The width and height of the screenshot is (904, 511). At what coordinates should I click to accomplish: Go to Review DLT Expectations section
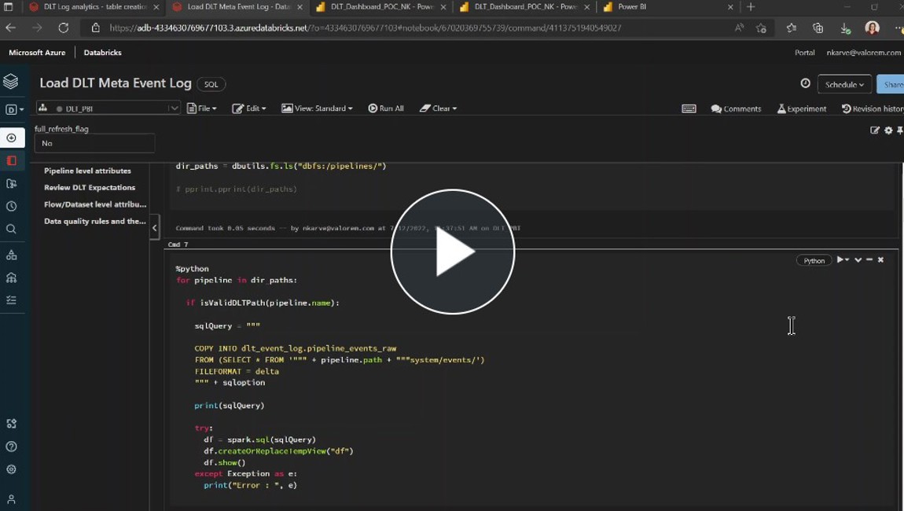(90, 188)
